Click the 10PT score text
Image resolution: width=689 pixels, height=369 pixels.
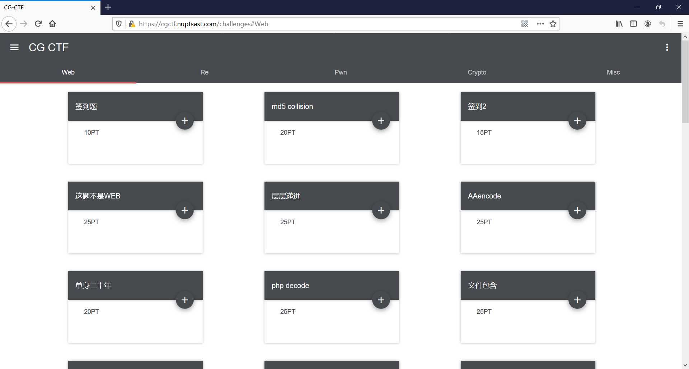point(92,133)
